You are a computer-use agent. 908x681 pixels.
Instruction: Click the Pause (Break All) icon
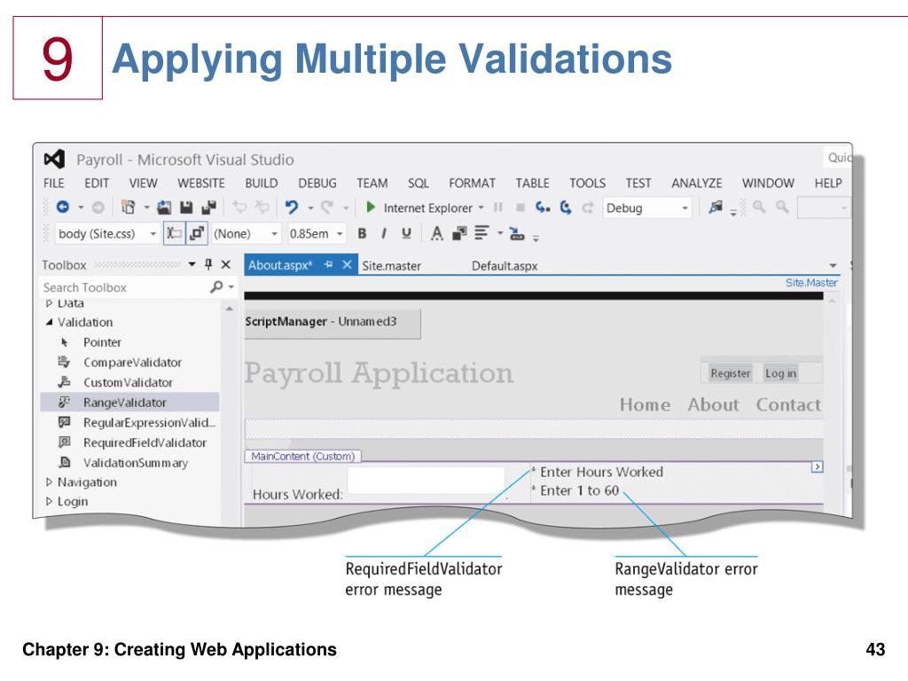coord(497,207)
